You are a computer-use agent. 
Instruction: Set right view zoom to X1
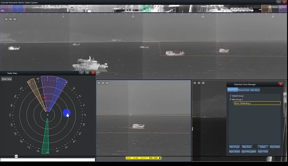click(195, 83)
